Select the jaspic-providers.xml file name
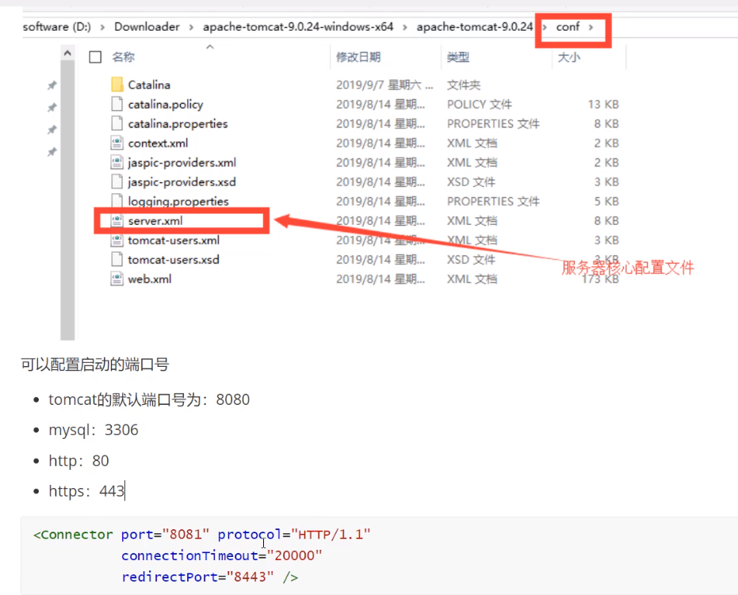 coord(182,162)
